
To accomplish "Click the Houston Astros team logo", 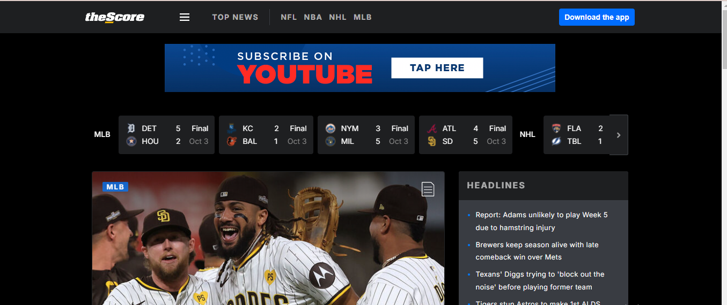I will [131, 141].
